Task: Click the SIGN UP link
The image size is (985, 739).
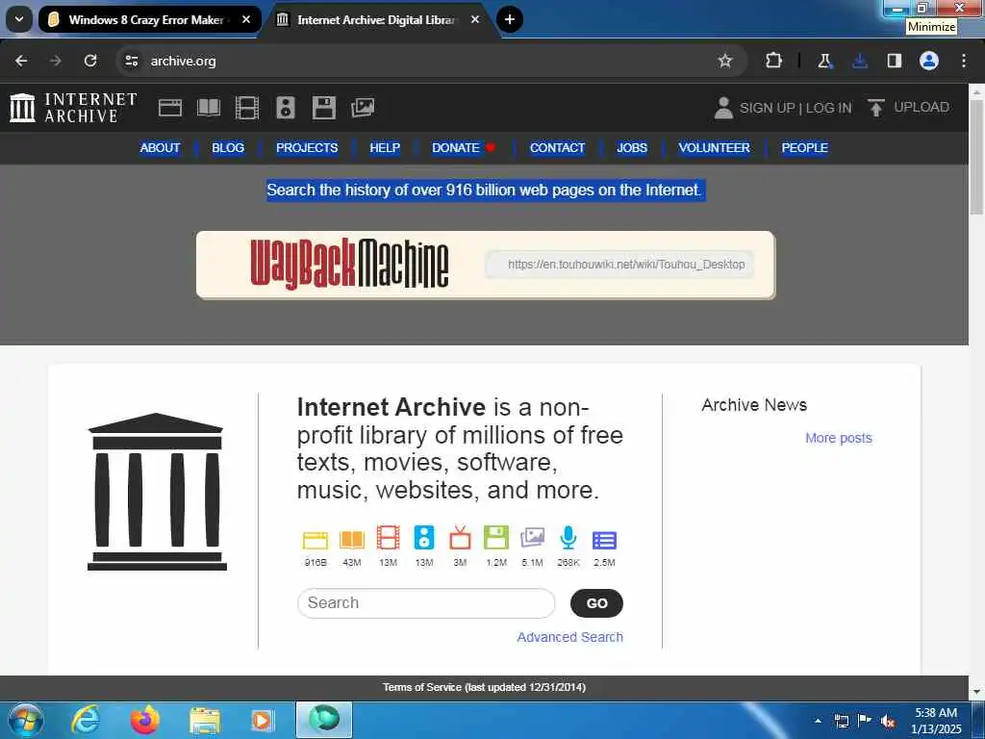Action: tap(767, 108)
